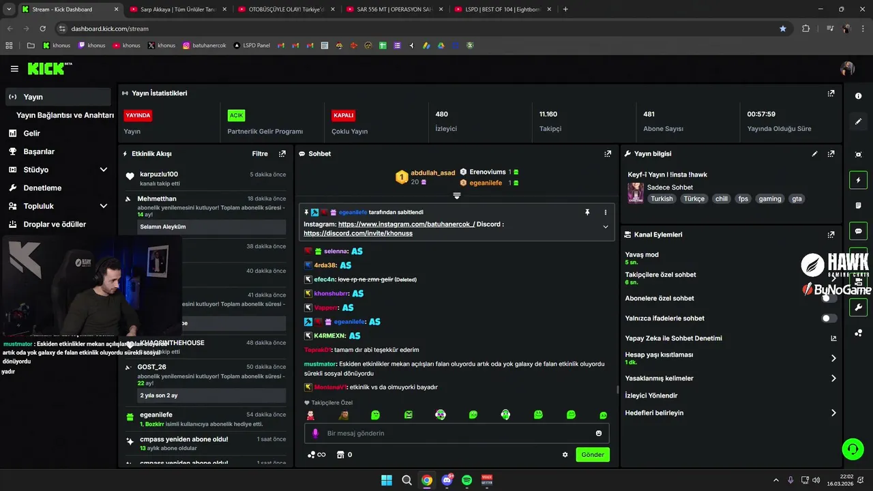Click the gaming tag in Yayın bilgisi
Screen dimensions: 873x491
point(770,199)
